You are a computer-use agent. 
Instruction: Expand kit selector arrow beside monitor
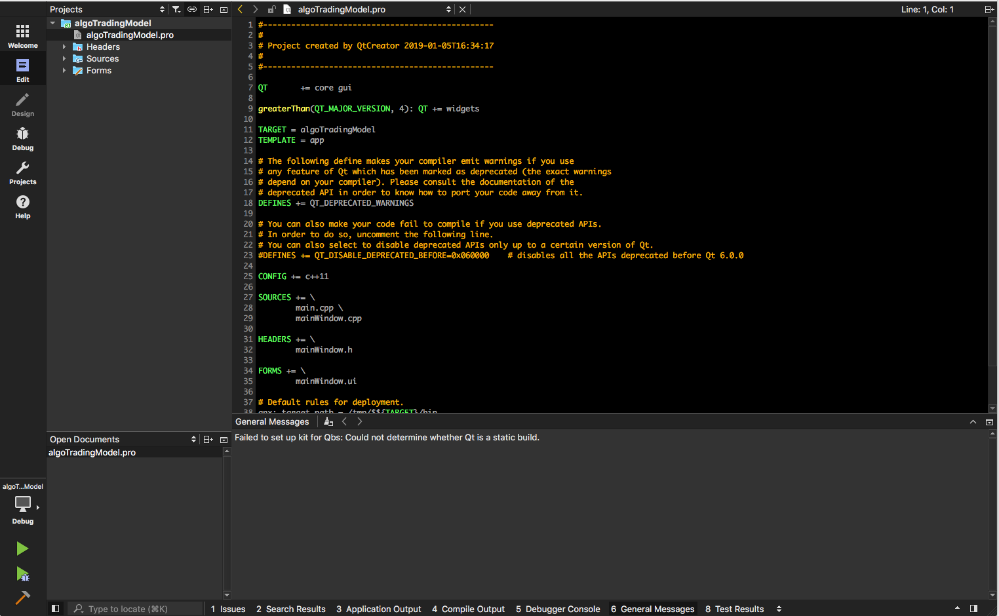pyautogui.click(x=38, y=507)
